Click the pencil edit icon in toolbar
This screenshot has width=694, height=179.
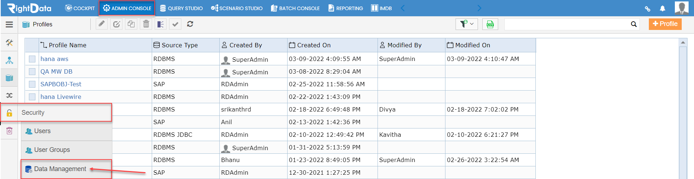(102, 24)
